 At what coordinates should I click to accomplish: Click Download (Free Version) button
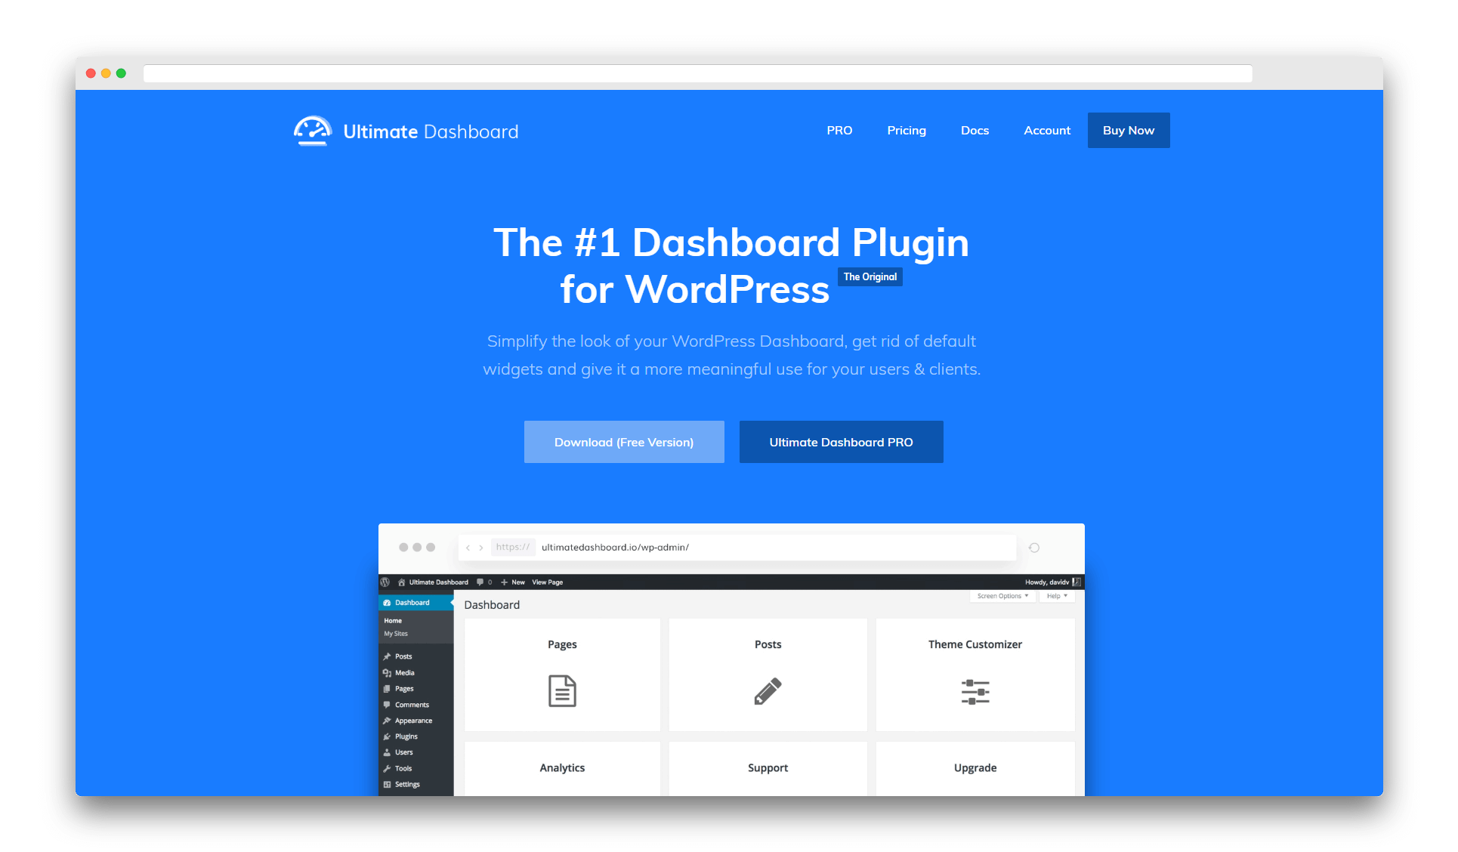624,442
